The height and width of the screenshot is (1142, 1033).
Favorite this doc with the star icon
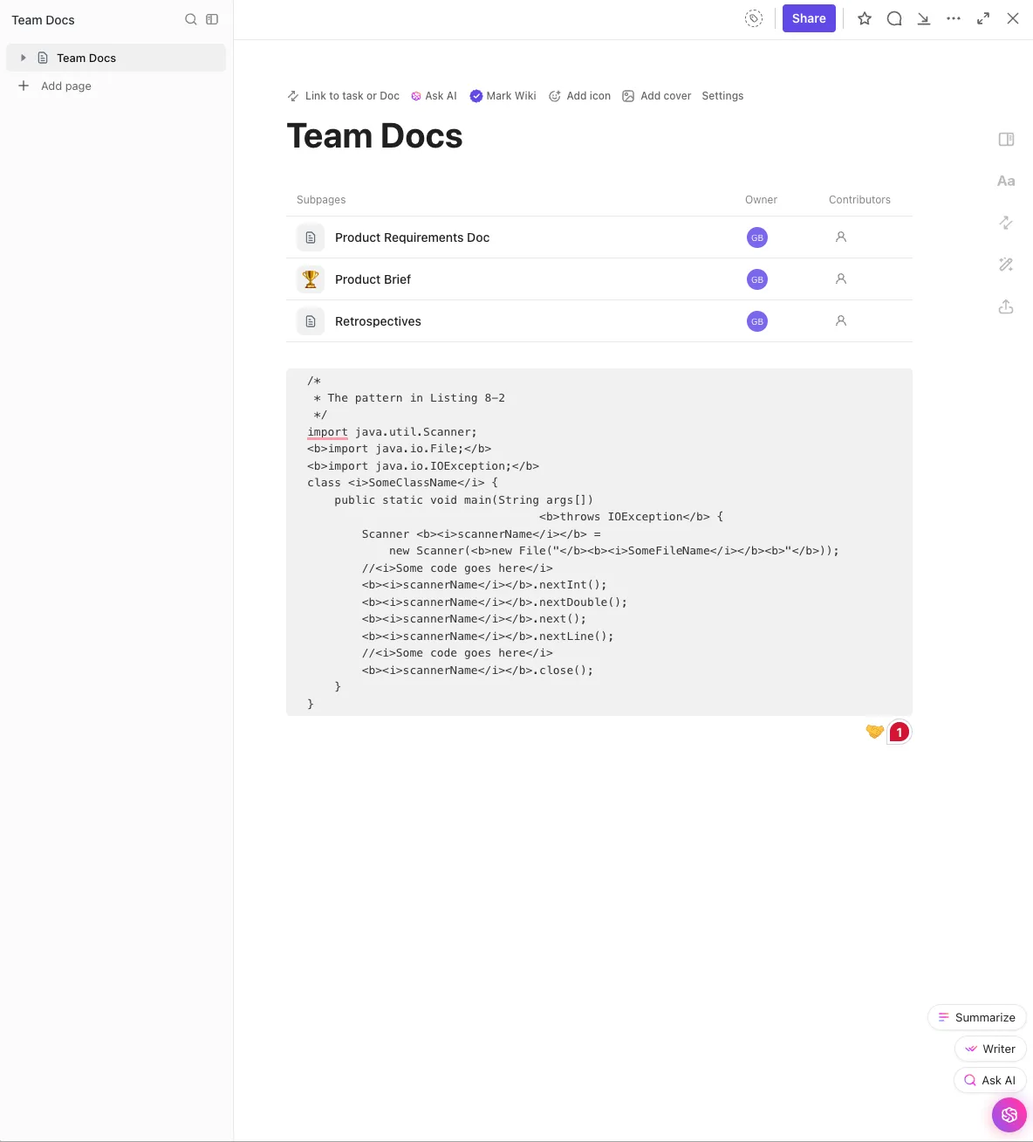(x=865, y=18)
